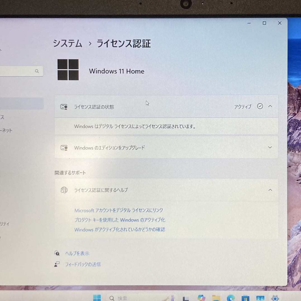The height and width of the screenshot is (301, 301).
Task: Click the 関連するサポート heading
Action: tap(70, 173)
